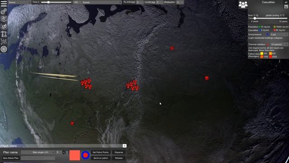This screenshot has width=289, height=163.
Task: Click the Send on patrol button
Action: click(100, 158)
